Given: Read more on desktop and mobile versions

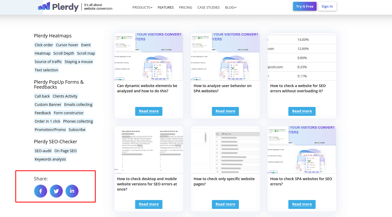Looking at the screenshot, I should pyautogui.click(x=149, y=204).
